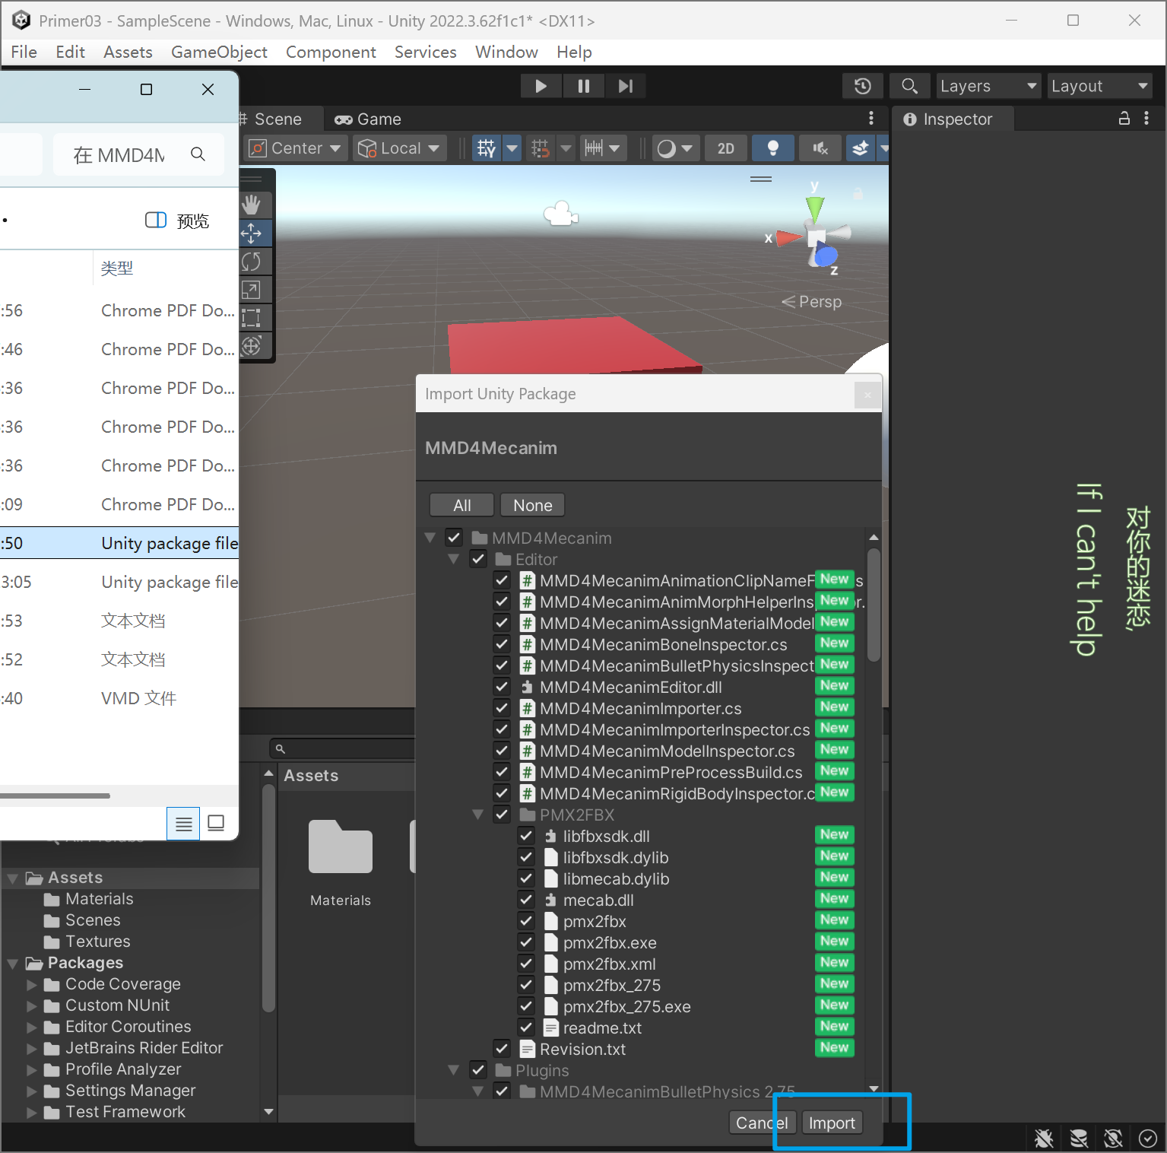Uncheck MMD4MecanimEditor.dll checkbox
The height and width of the screenshot is (1153, 1167).
[x=502, y=687]
